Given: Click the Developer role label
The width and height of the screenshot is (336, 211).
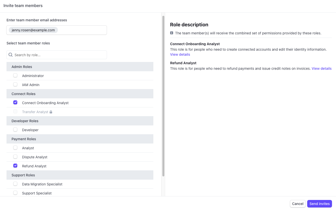Looking at the screenshot, I should click(x=30, y=130).
